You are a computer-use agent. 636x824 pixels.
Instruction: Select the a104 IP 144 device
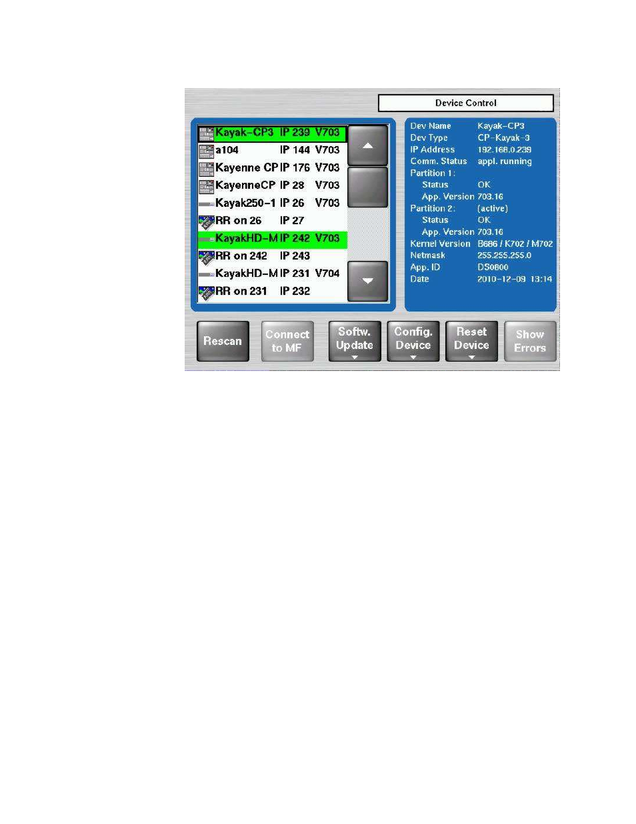coord(273,150)
